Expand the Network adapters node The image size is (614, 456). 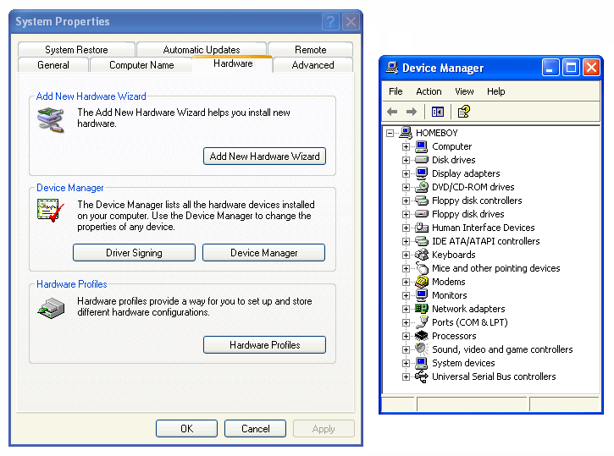pyautogui.click(x=407, y=309)
